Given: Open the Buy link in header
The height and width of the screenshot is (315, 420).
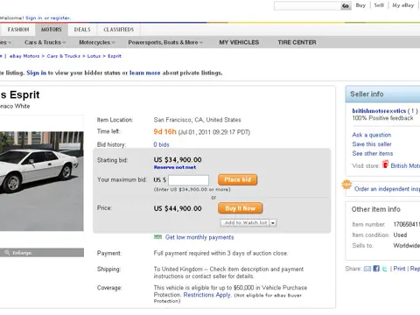Looking at the screenshot, I should [360, 5].
